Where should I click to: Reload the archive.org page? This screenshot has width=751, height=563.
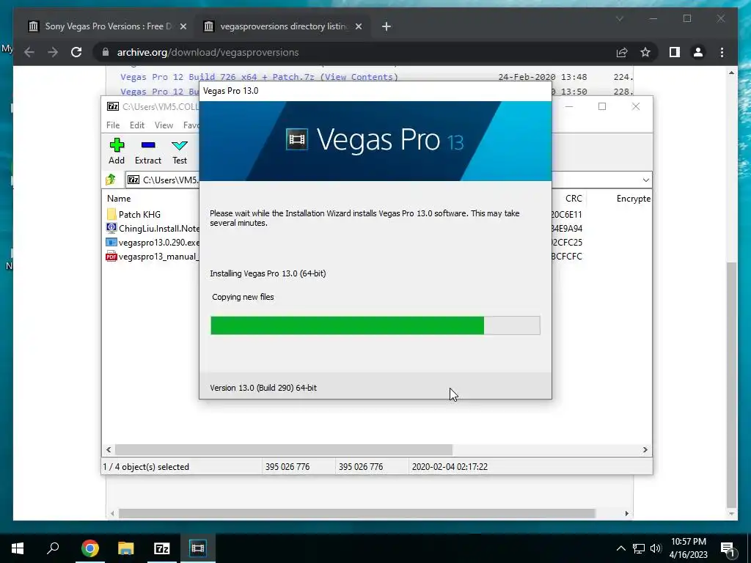[76, 52]
